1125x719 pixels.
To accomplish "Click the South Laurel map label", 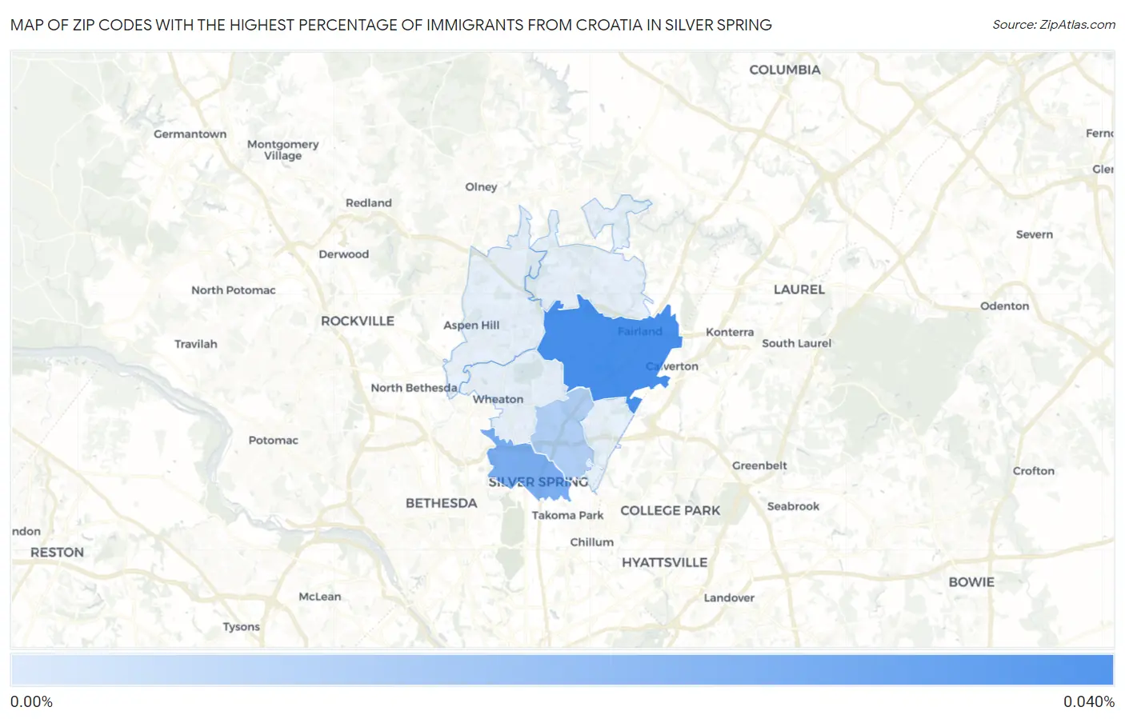I will [x=797, y=343].
